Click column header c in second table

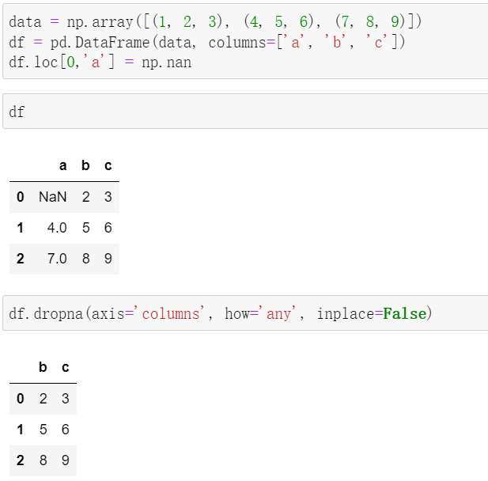click(65, 367)
